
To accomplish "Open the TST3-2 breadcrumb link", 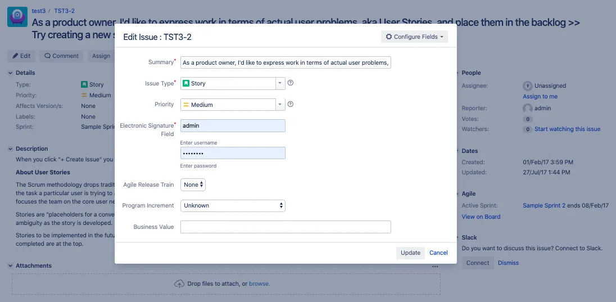I will point(65,11).
